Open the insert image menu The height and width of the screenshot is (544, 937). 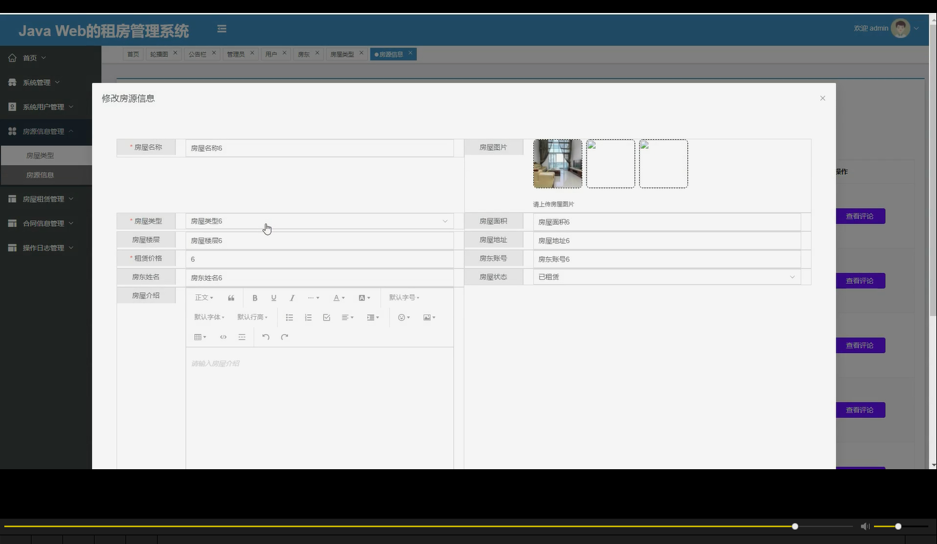[x=429, y=318]
